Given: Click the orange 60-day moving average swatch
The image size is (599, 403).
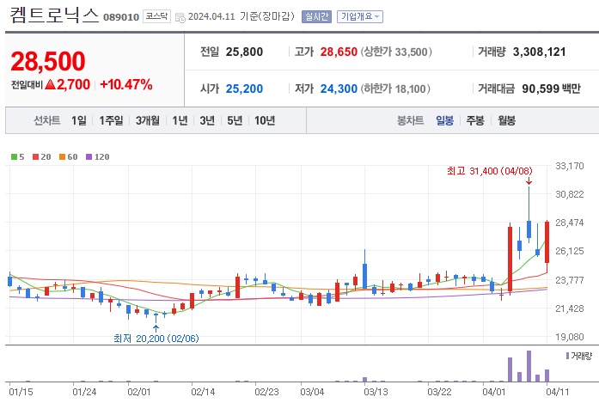Looking at the screenshot, I should point(62,156).
